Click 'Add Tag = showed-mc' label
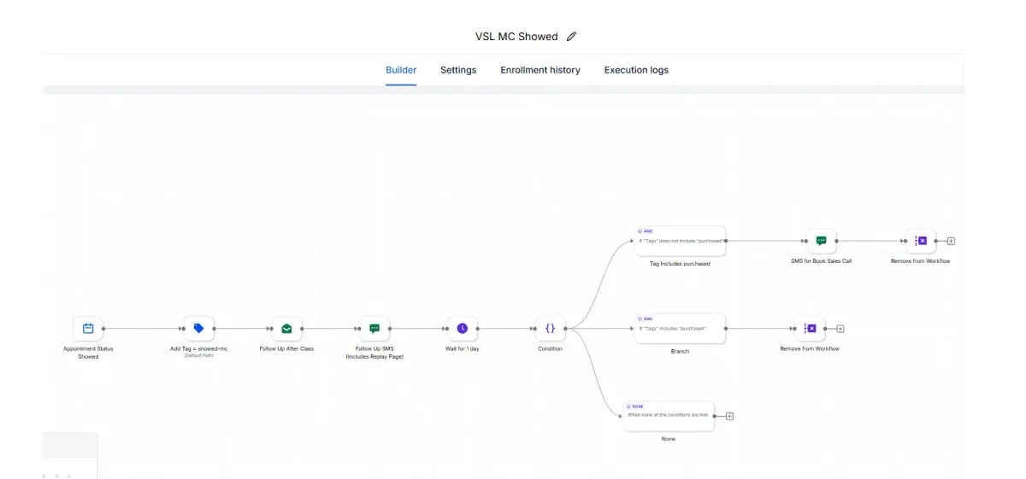This screenshot has height=479, width=1026. (198, 348)
